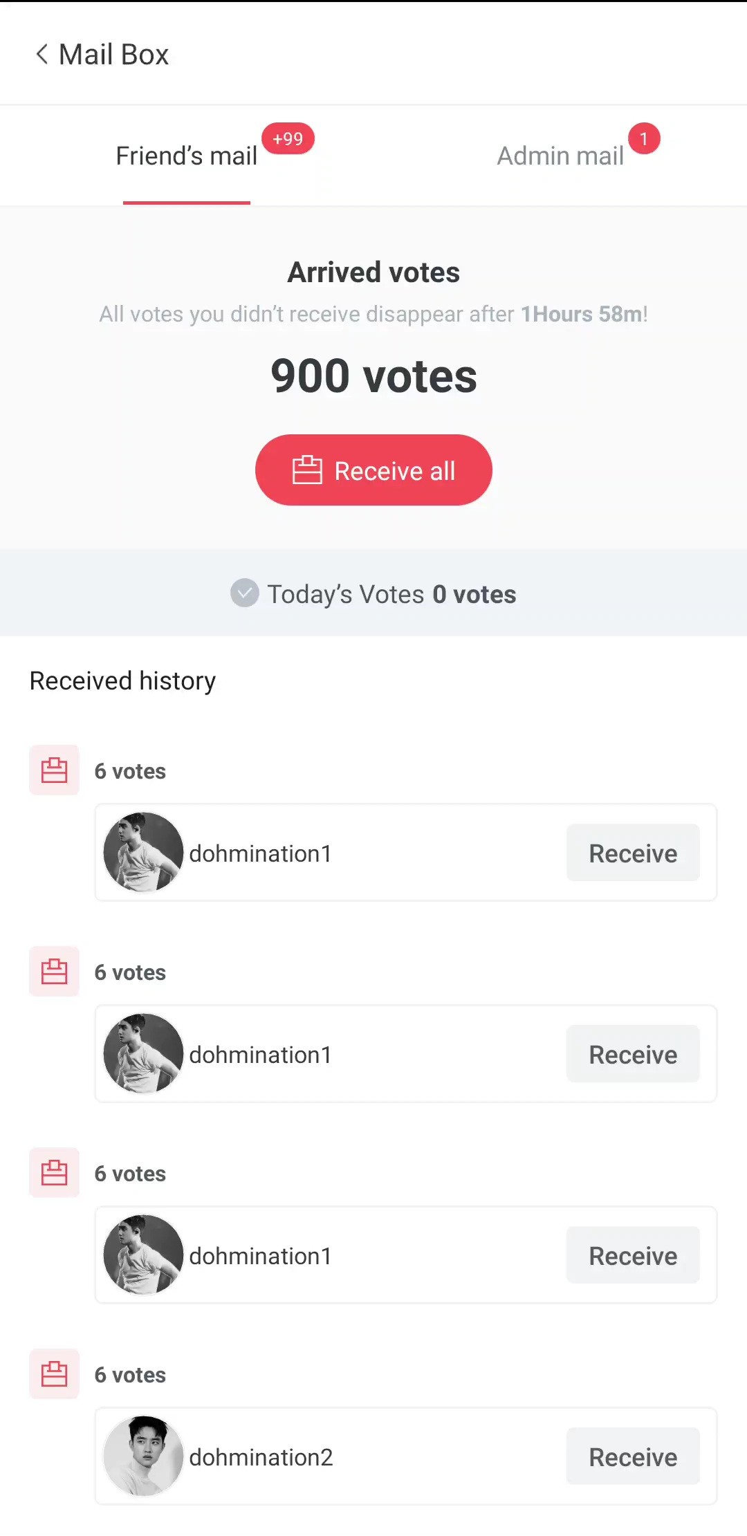Open third dohmination1 avatar thumbnail
Image resolution: width=747 pixels, height=1536 pixels.
[143, 1255]
